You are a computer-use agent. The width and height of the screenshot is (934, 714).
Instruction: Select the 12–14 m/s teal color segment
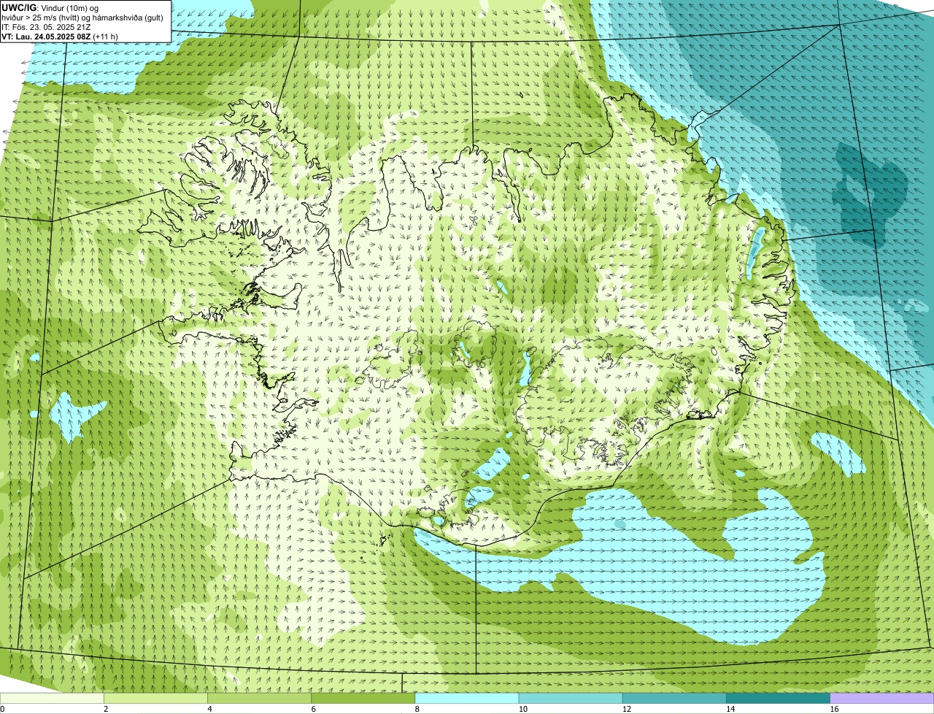pos(674,698)
